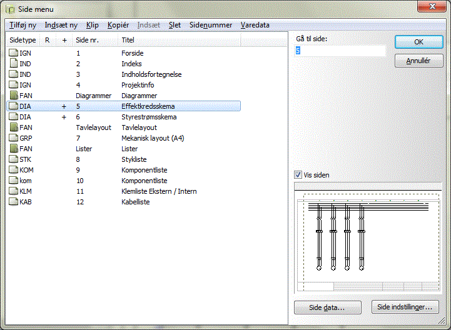Image resolution: width=451 pixels, height=330 pixels.
Task: Click the page icon of Projektinfo row
Action: [13, 85]
